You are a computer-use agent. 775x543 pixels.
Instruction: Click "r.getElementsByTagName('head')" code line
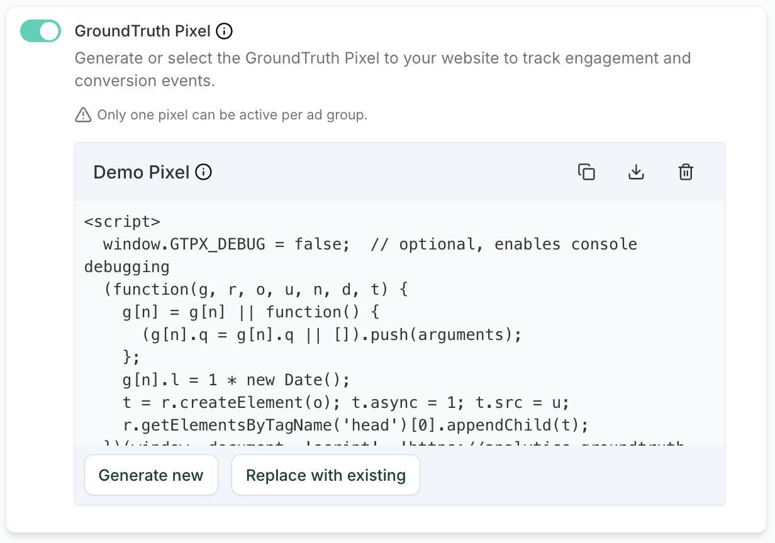point(355,425)
